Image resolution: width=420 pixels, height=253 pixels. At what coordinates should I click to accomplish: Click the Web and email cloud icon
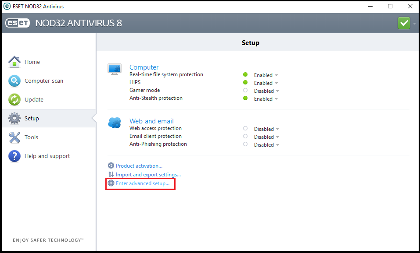tap(115, 123)
